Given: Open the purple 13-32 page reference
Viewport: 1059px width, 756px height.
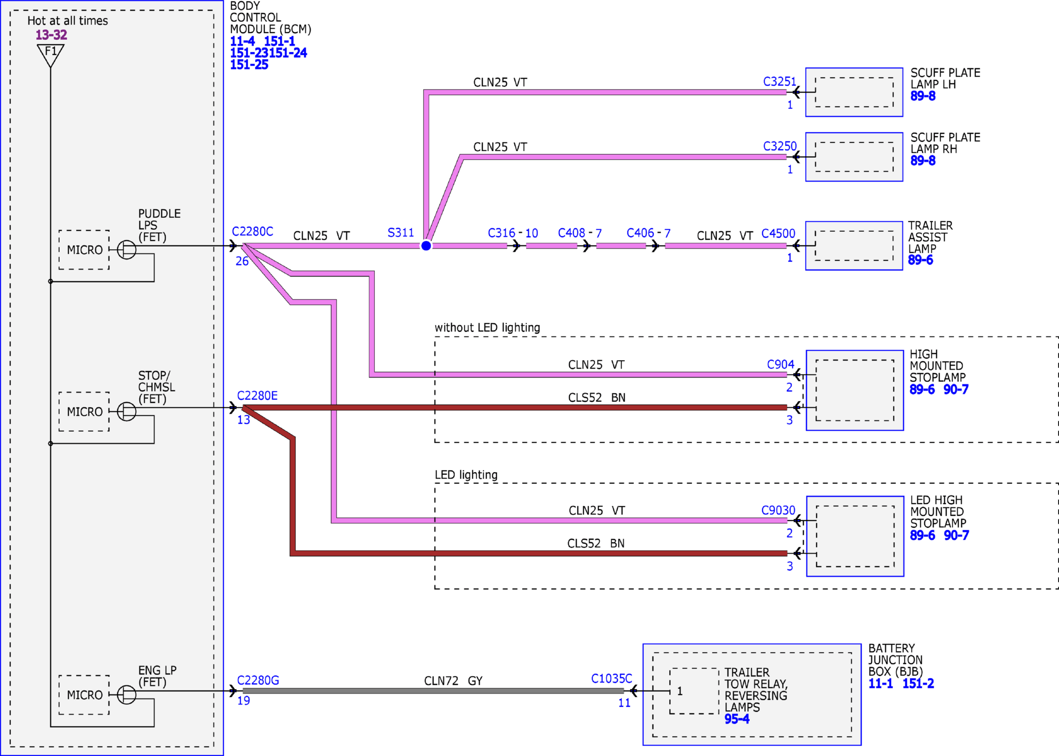Looking at the screenshot, I should (51, 35).
